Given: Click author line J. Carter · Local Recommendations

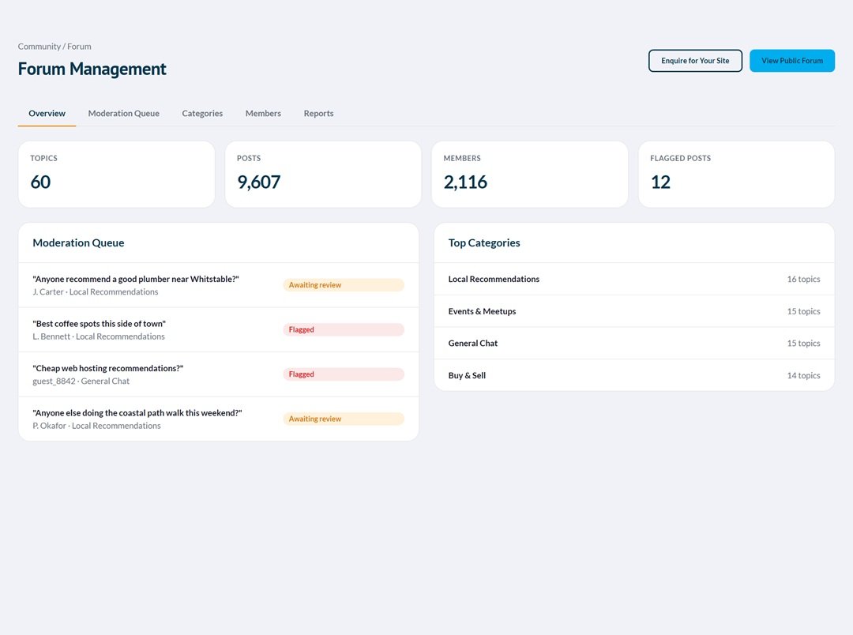Looking at the screenshot, I should pos(96,291).
